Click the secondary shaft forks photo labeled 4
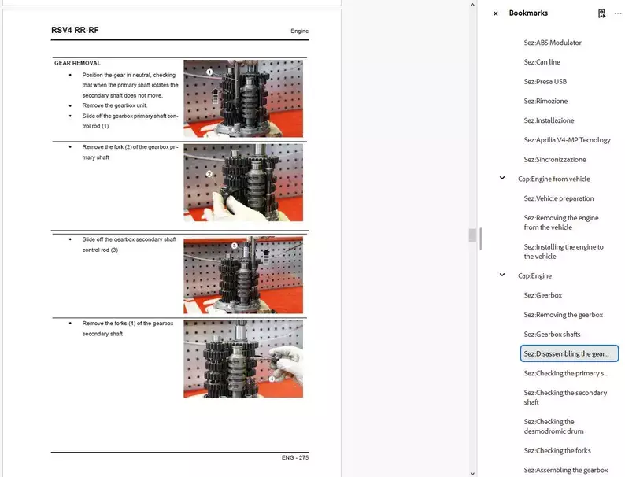Viewport: 625px width, 477px height. click(242, 358)
